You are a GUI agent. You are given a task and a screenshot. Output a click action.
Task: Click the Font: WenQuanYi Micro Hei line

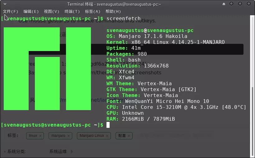coord(158,101)
